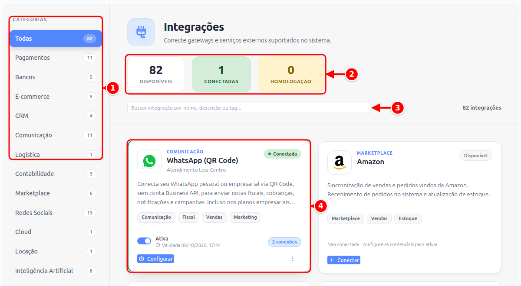Click the Estoque tag on Amazon card
The height and width of the screenshot is (286, 521).
(408, 218)
